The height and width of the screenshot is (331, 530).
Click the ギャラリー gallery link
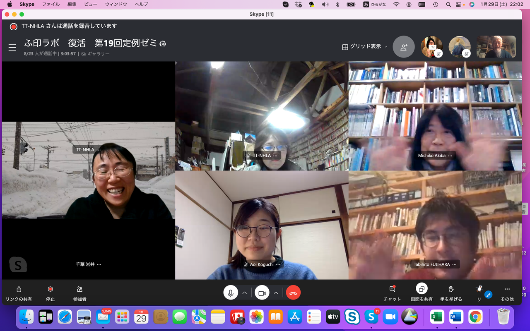[99, 54]
